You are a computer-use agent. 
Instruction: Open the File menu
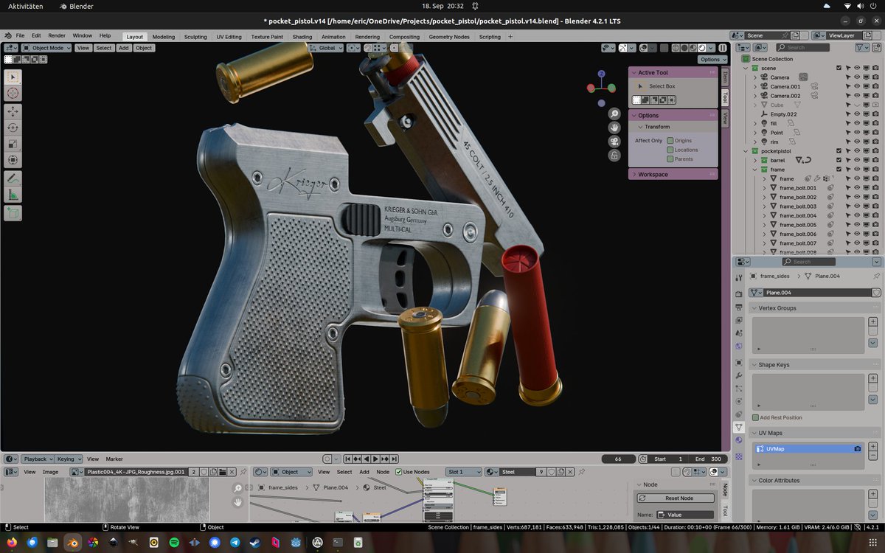click(x=20, y=35)
